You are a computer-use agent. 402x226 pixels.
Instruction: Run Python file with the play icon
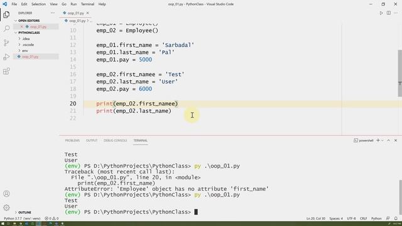381,13
